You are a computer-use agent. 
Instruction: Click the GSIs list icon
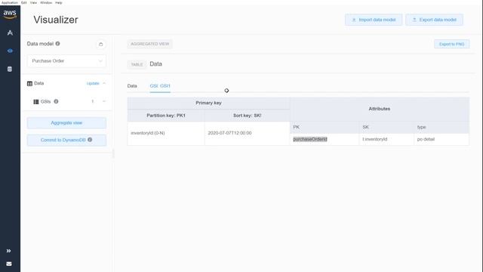coord(36,102)
